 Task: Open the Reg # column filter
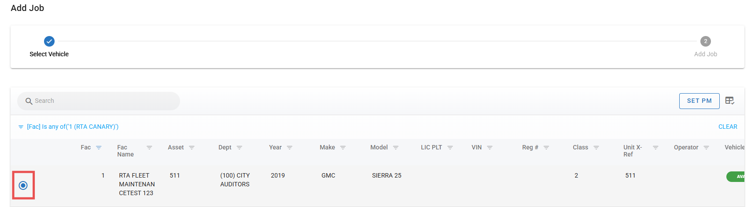click(546, 148)
